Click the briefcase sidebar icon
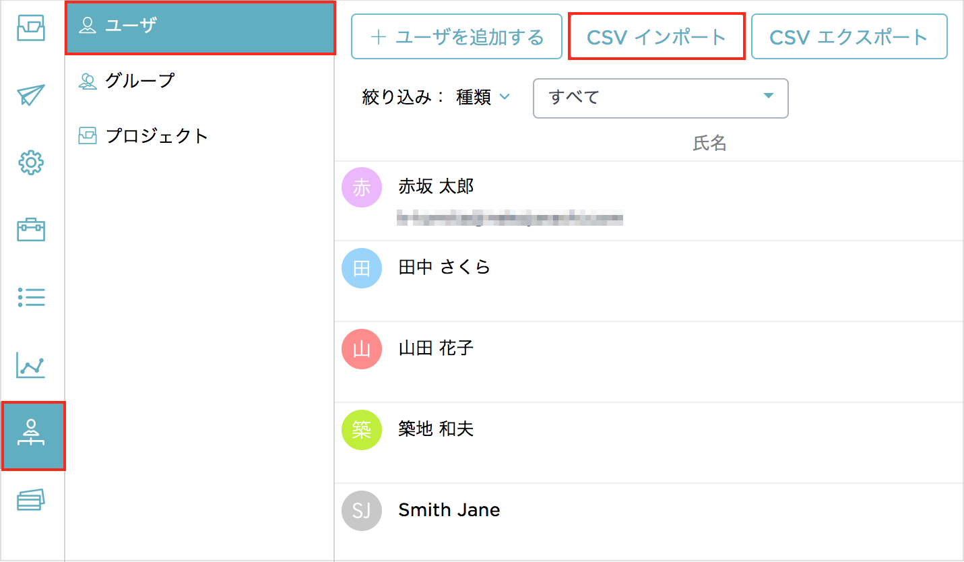 pos(31,230)
